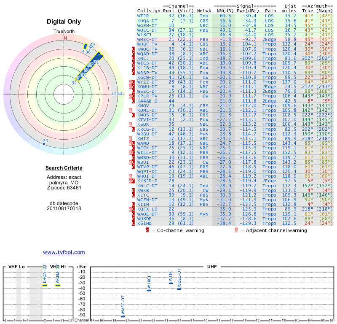Click the WMEC-DT signal bar in UHF chart

[x=123, y=316]
